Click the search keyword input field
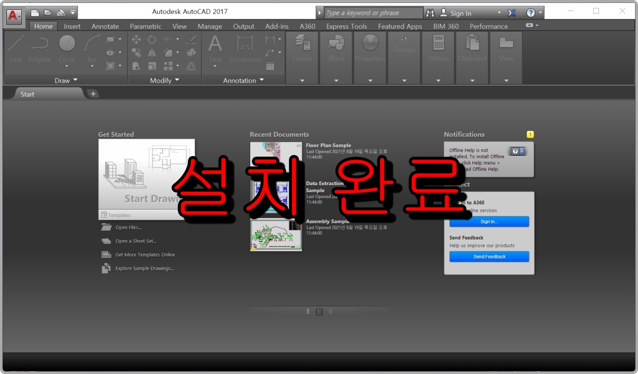 (x=374, y=13)
